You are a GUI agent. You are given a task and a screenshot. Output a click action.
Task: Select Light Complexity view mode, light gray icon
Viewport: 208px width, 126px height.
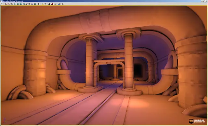(27, 4)
